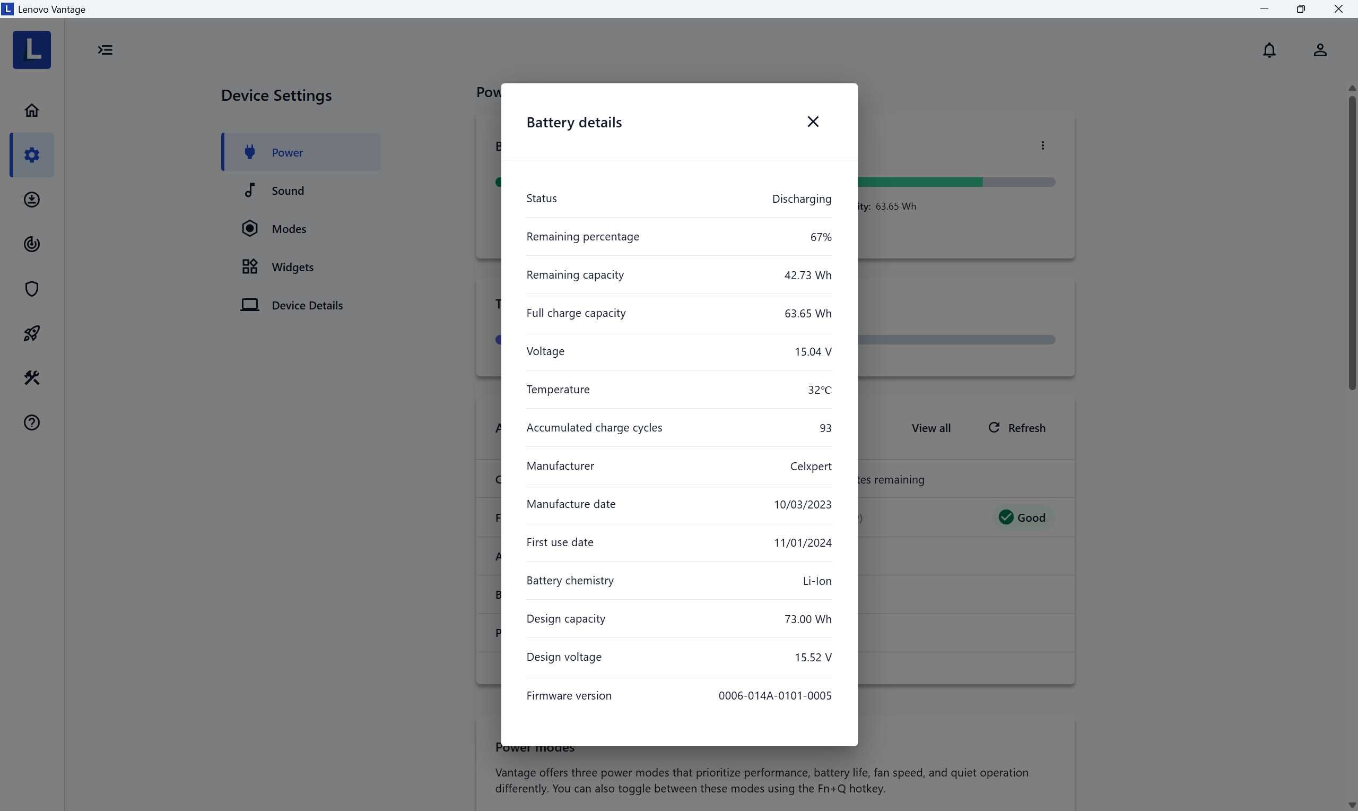1358x811 pixels.
Task: Click the Lenovo Vantage title bar icon
Action: coord(7,8)
